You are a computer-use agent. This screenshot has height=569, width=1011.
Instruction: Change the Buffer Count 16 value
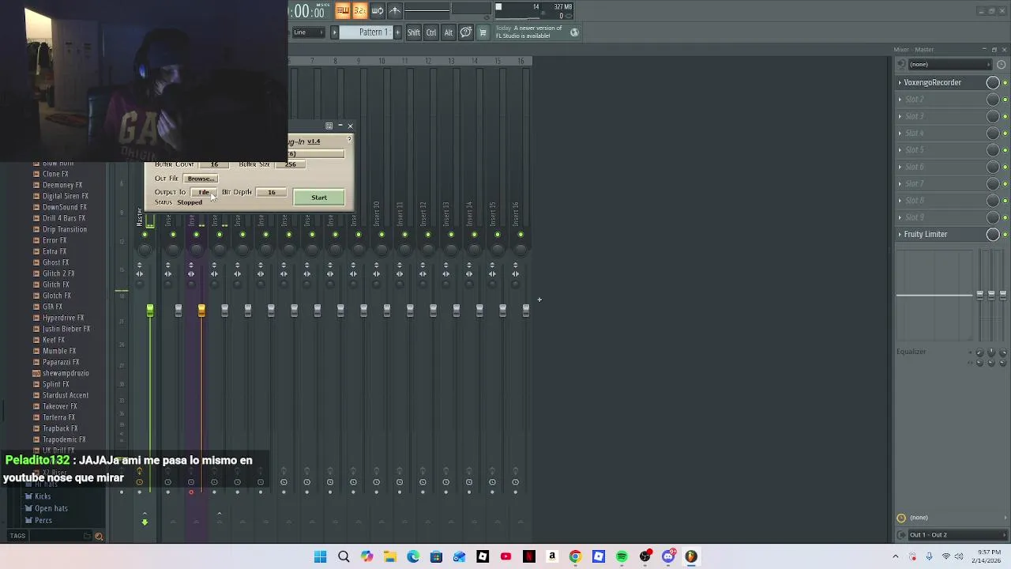click(214, 164)
